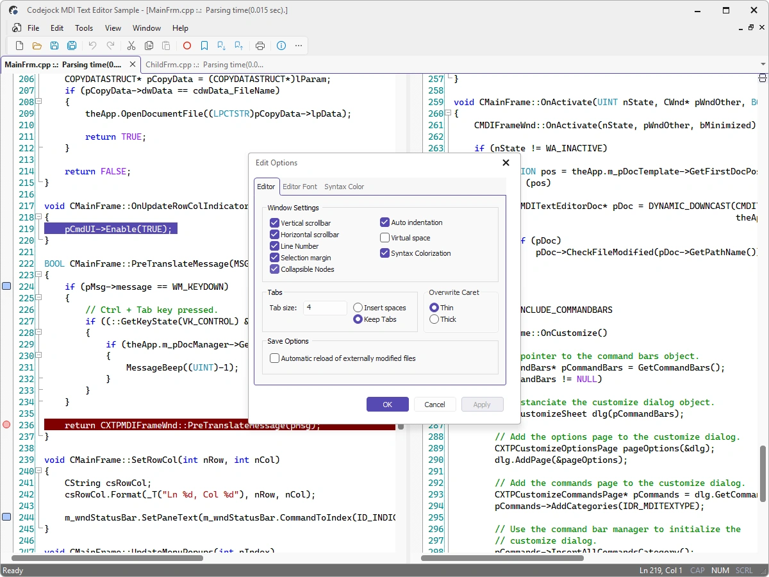Switch to Editor Font tab
Screen dimensions: 769x577
tap(300, 187)
